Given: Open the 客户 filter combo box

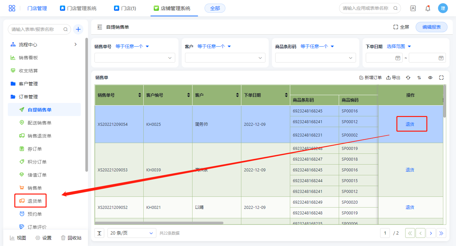Looking at the screenshot, I should [225, 58].
